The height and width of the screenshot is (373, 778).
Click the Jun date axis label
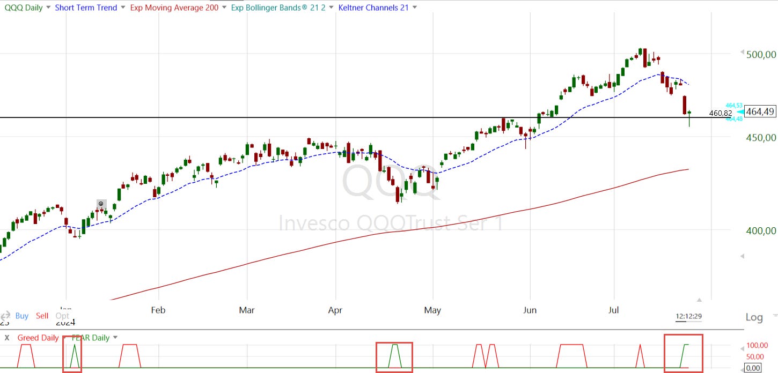530,310
